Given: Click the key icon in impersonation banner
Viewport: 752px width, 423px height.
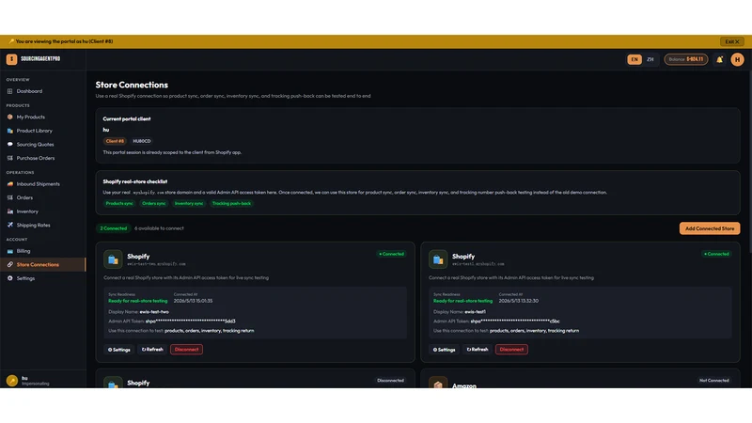Looking at the screenshot, I should pyautogui.click(x=11, y=41).
